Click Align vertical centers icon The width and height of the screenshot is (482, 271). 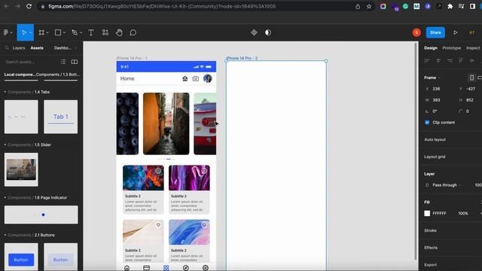[x=472, y=61]
